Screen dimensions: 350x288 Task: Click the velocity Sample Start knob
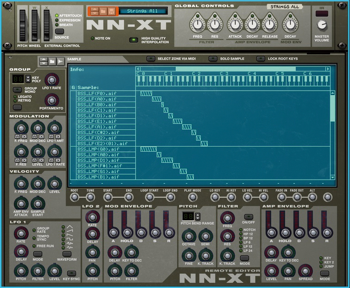click(38, 204)
